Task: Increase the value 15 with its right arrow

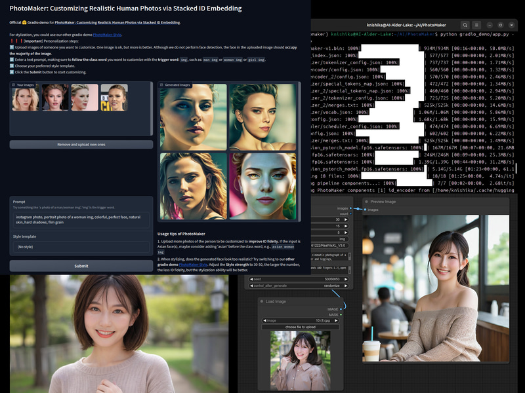Action: pyautogui.click(x=346, y=226)
